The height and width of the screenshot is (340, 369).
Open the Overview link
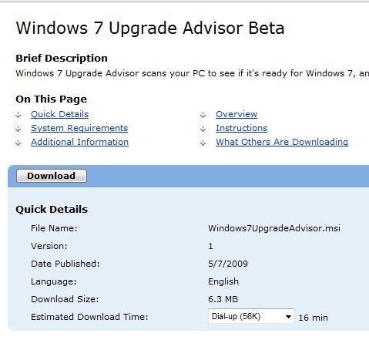(x=236, y=114)
